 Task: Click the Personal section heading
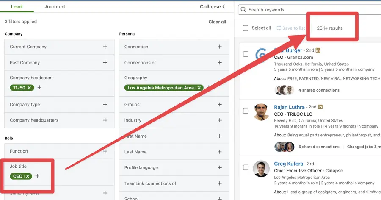(x=127, y=34)
